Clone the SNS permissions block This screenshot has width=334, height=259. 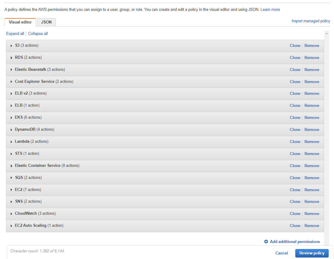pos(295,202)
